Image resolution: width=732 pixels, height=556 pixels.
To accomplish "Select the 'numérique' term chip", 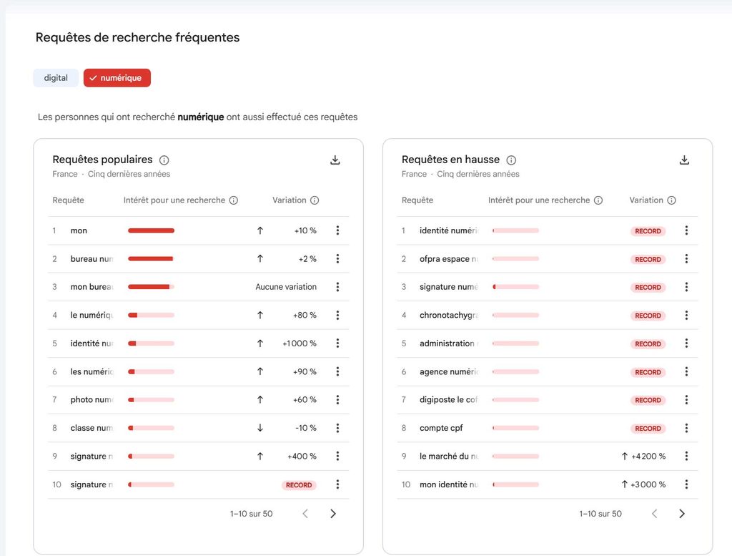I will click(x=117, y=78).
